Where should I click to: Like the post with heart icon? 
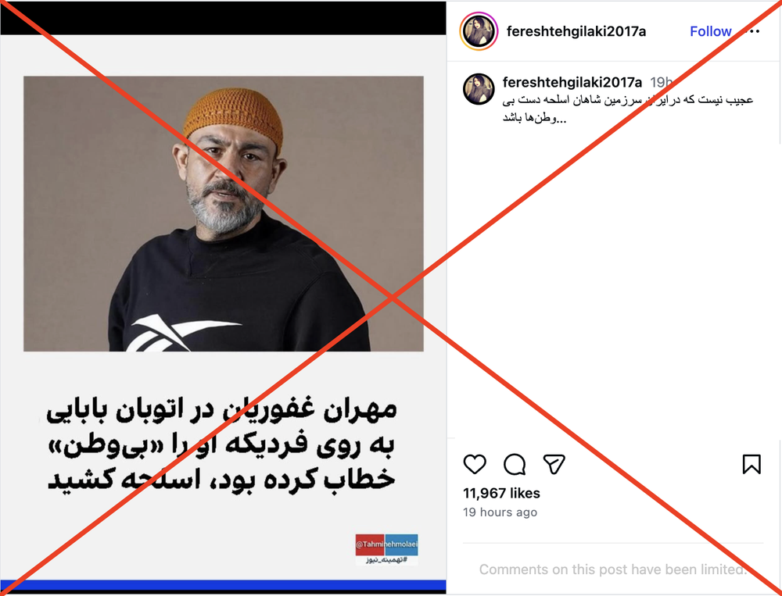click(x=475, y=465)
